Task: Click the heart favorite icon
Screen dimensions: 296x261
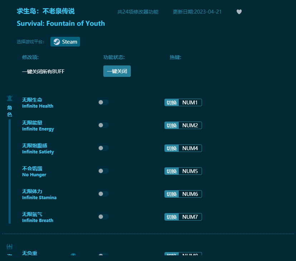Action: 239,12
